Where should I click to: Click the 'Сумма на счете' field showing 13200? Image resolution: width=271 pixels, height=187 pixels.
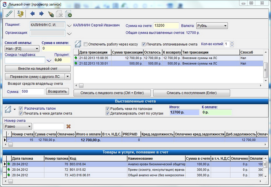(166, 26)
